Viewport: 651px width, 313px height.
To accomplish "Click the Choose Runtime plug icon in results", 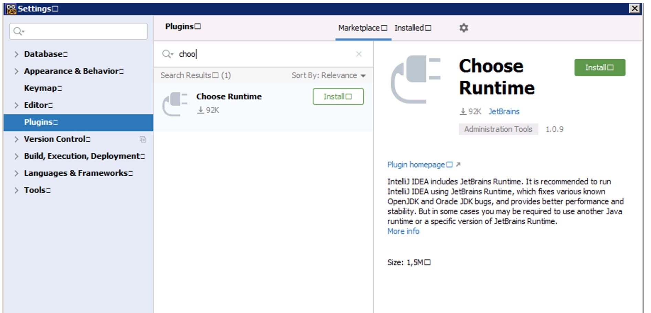I will point(175,104).
